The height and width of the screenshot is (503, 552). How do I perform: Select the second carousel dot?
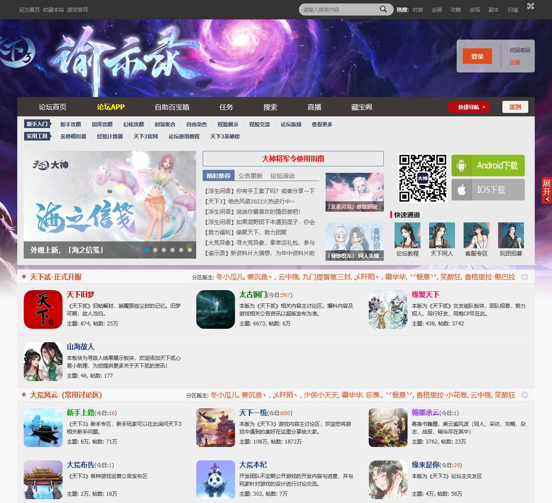pos(155,250)
